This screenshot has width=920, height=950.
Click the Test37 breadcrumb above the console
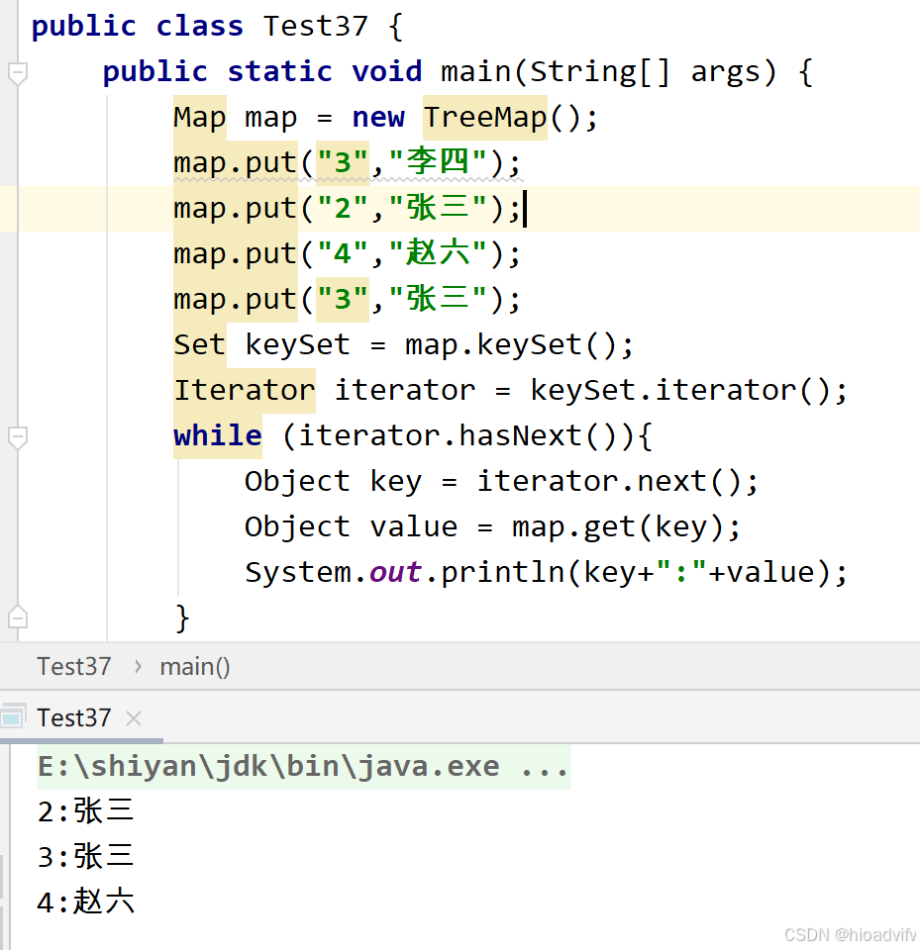point(74,666)
